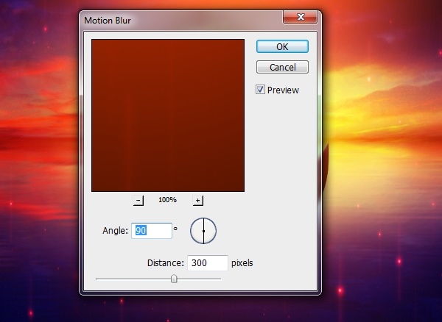Close the Motion Blur dialog
This screenshot has height=322, width=442.
(301, 17)
